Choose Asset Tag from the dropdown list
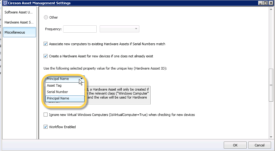 tap(54, 85)
